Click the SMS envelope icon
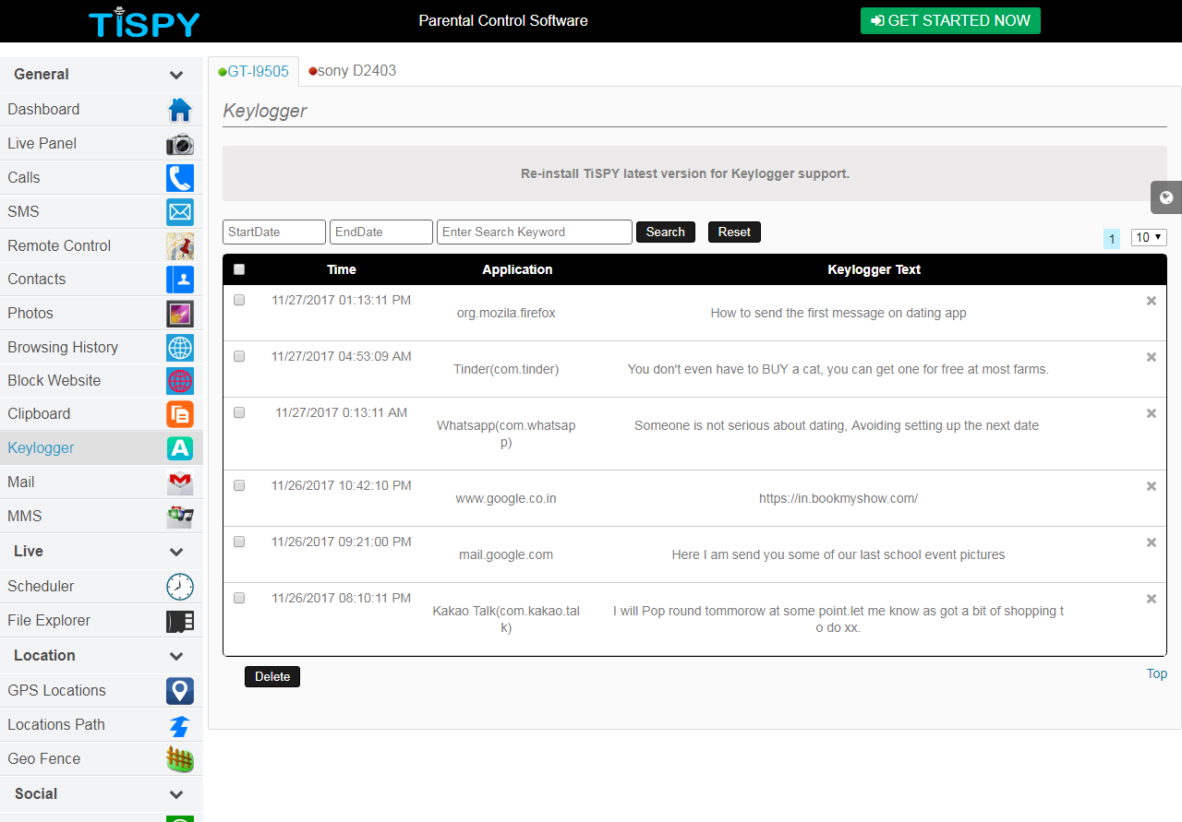The image size is (1182, 822). click(180, 212)
